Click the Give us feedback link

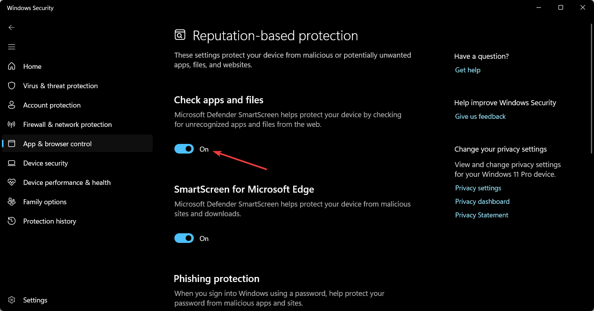tap(480, 116)
